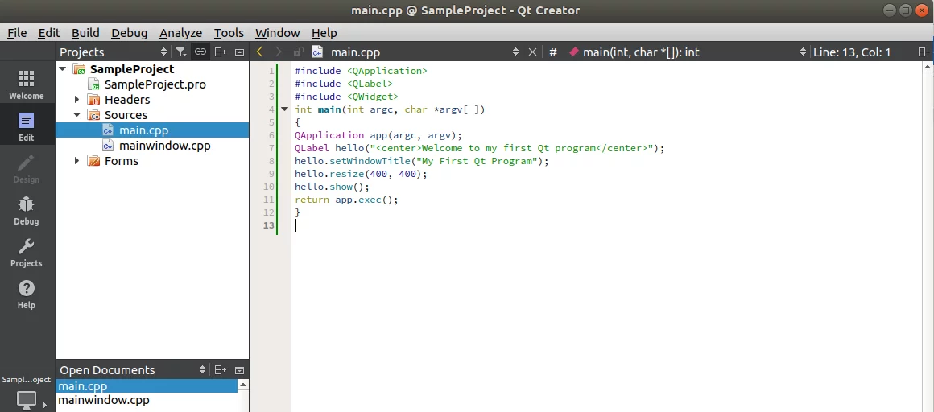Open the Tools menu

coord(229,33)
